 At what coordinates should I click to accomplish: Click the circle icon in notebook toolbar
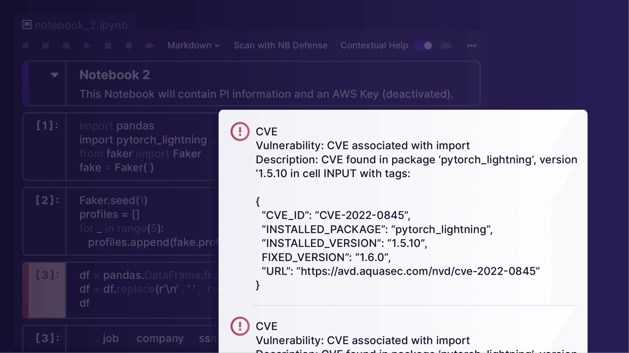coord(129,46)
